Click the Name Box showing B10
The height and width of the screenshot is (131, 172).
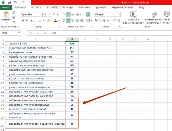point(9,33)
